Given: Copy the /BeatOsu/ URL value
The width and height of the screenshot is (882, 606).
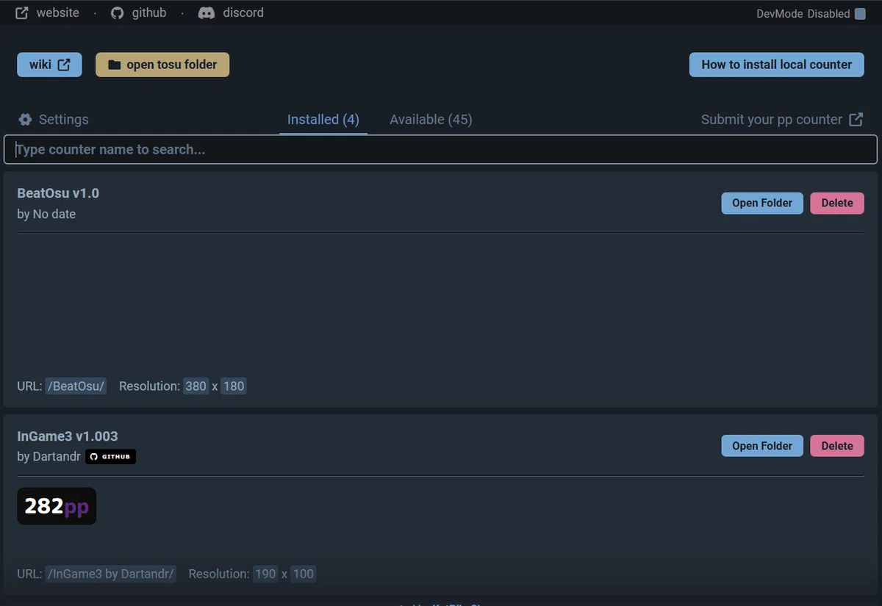Looking at the screenshot, I should 76,386.
